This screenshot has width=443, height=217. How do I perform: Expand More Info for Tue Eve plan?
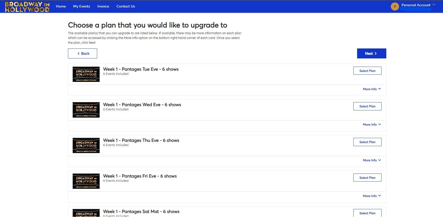(x=372, y=89)
